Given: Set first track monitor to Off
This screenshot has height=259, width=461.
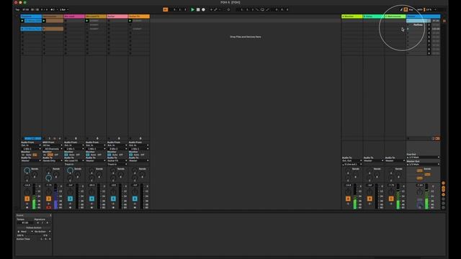Looking at the screenshot, I should click(x=35, y=155).
